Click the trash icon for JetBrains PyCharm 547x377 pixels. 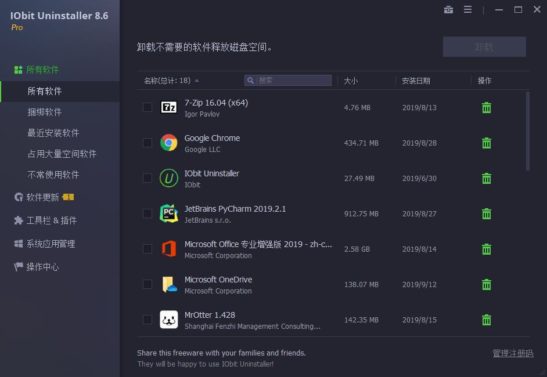(486, 213)
